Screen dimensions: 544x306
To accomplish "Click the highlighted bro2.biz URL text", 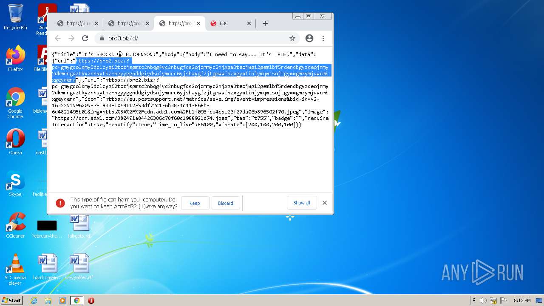I will (x=190, y=70).
